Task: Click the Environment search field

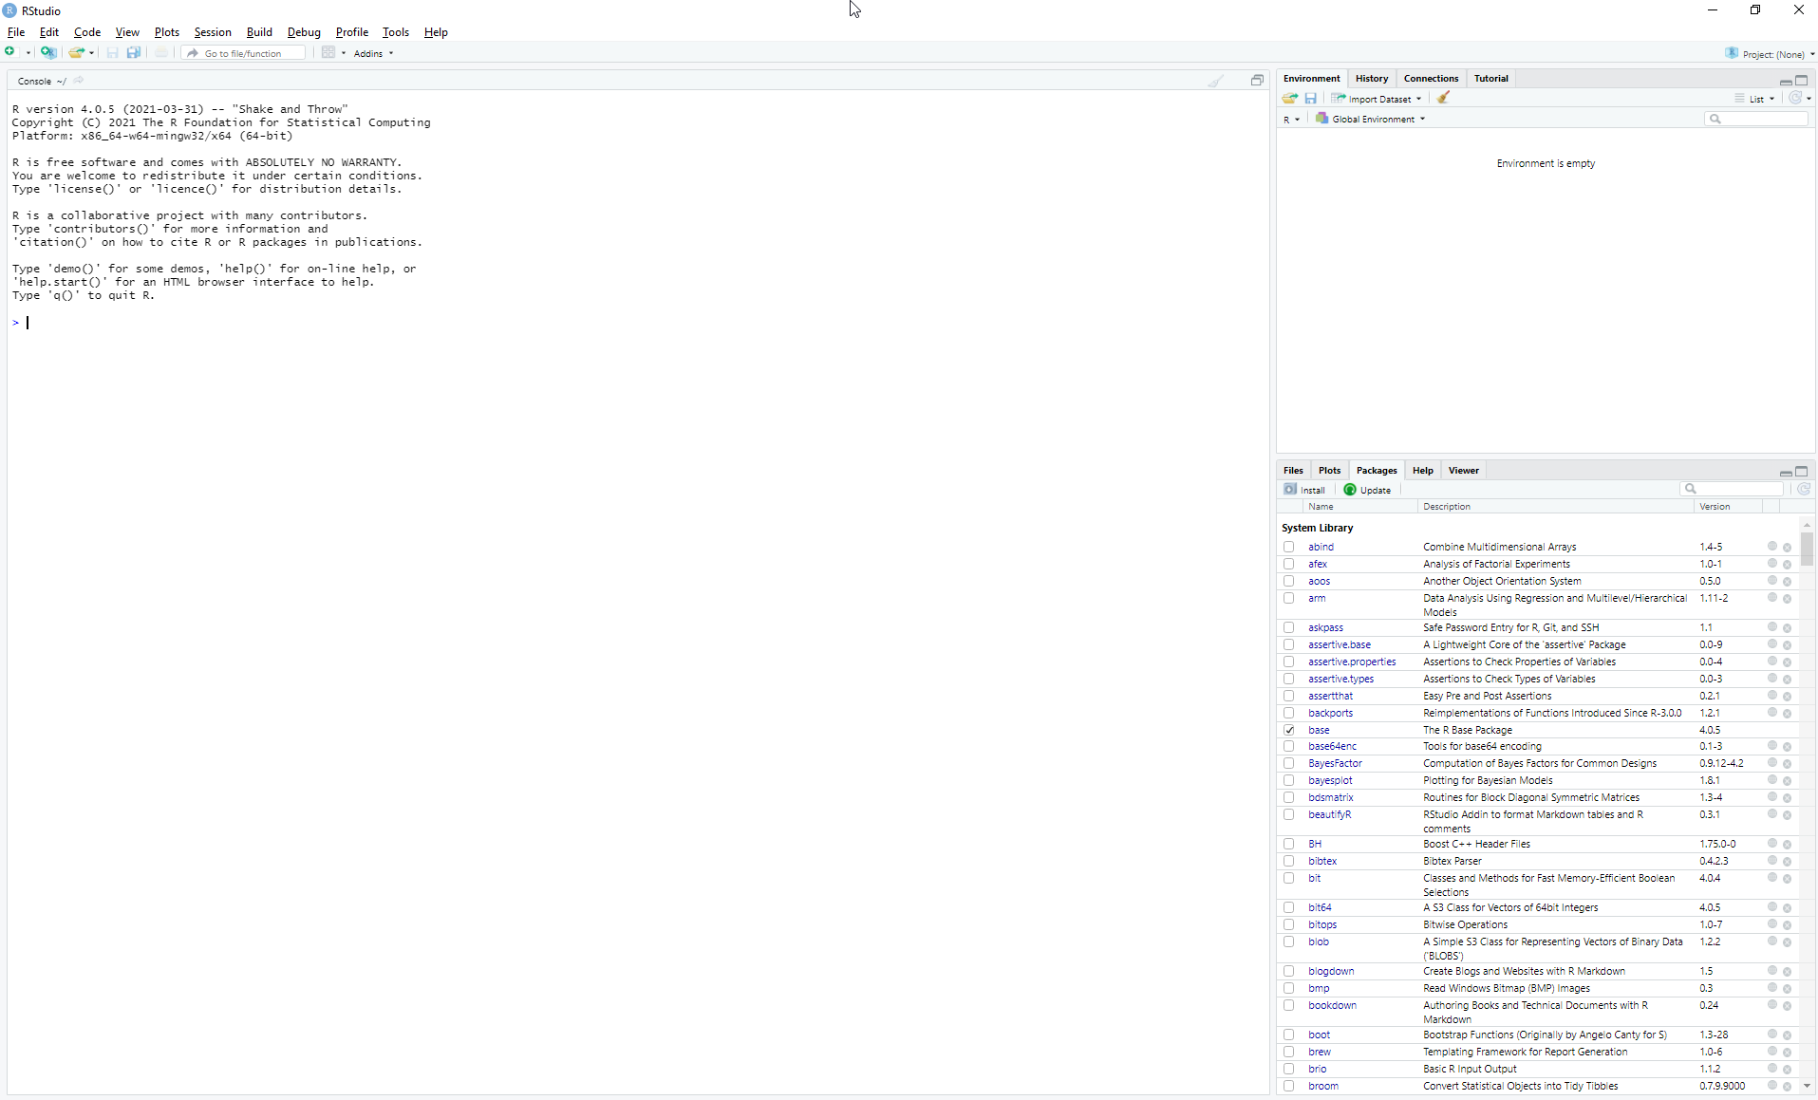Action: [1756, 119]
